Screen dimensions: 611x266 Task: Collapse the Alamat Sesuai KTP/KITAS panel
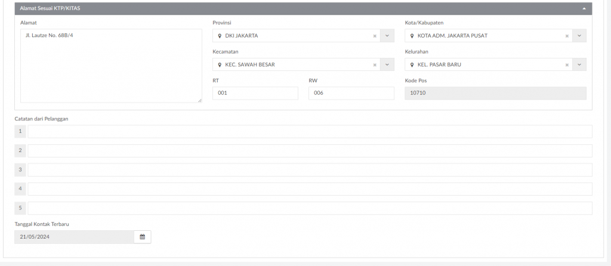click(584, 8)
